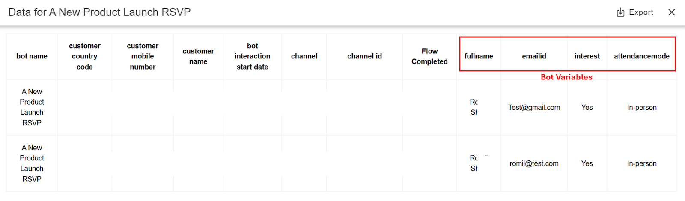This screenshot has width=685, height=201.
Task: Click the fullname column header
Action: (479, 56)
